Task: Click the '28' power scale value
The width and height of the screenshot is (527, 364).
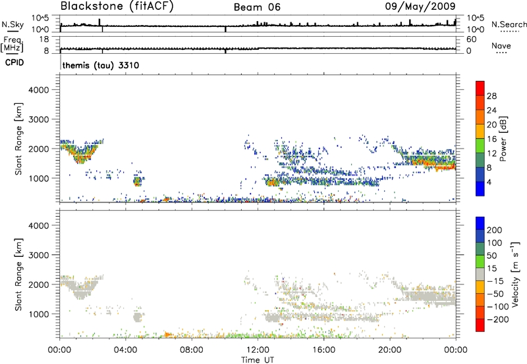Action: [491, 96]
